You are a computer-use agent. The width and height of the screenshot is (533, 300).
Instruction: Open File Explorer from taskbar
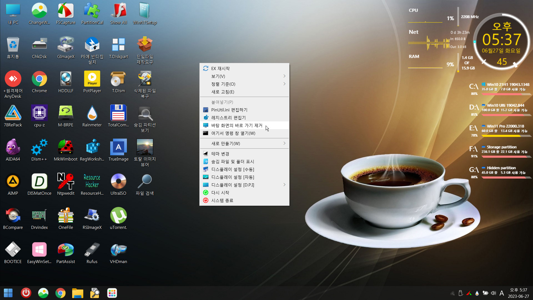pyautogui.click(x=78, y=293)
